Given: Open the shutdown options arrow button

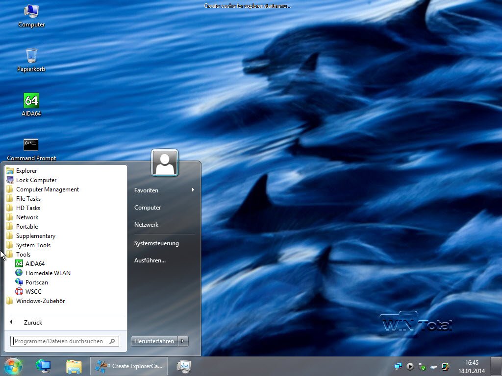Looking at the screenshot, I should (x=183, y=341).
